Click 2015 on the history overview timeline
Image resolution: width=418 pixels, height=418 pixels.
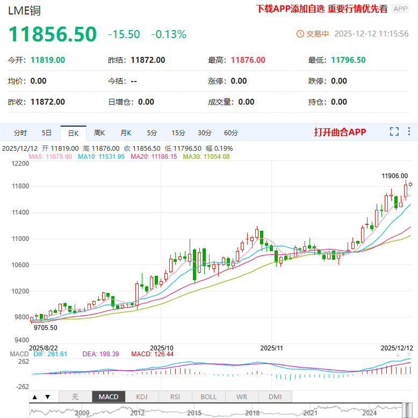click(194, 413)
